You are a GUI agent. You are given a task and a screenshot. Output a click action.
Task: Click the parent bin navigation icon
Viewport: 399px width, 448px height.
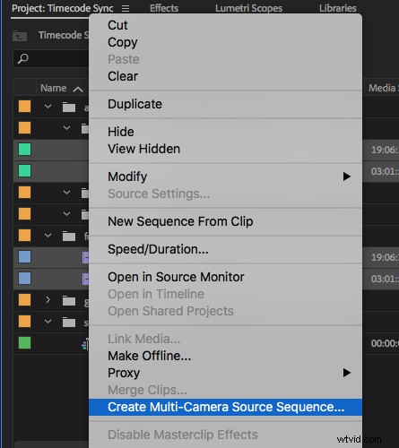coord(20,36)
